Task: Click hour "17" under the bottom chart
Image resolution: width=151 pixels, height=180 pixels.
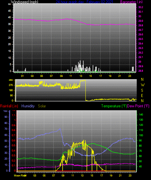Action: [101, 175]
